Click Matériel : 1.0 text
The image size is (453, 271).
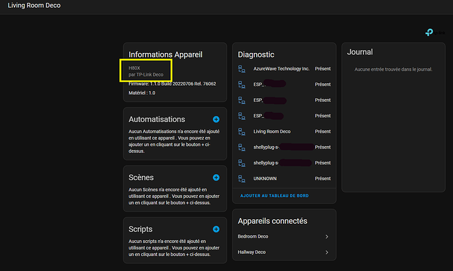pyautogui.click(x=142, y=93)
